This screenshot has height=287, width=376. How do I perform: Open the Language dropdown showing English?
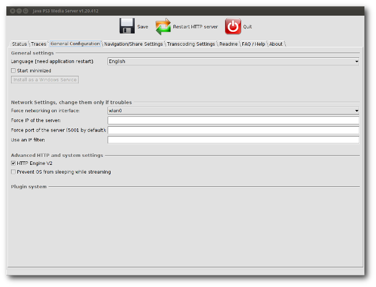[x=233, y=61]
